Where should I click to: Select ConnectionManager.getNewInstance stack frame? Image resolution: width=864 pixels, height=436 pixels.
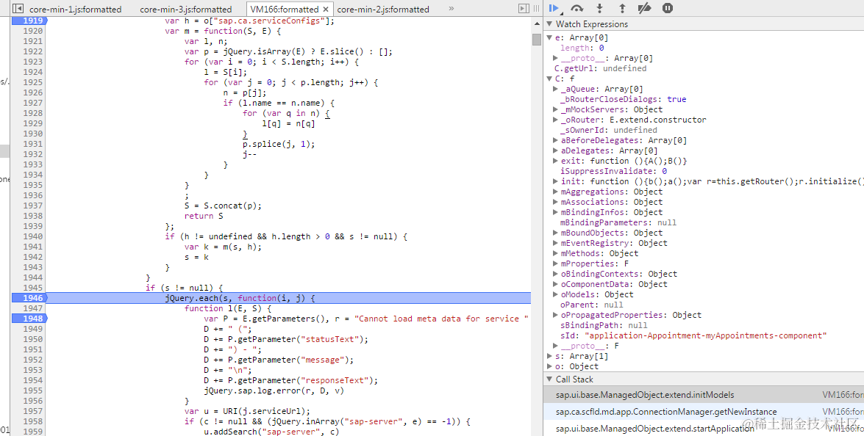703,412
